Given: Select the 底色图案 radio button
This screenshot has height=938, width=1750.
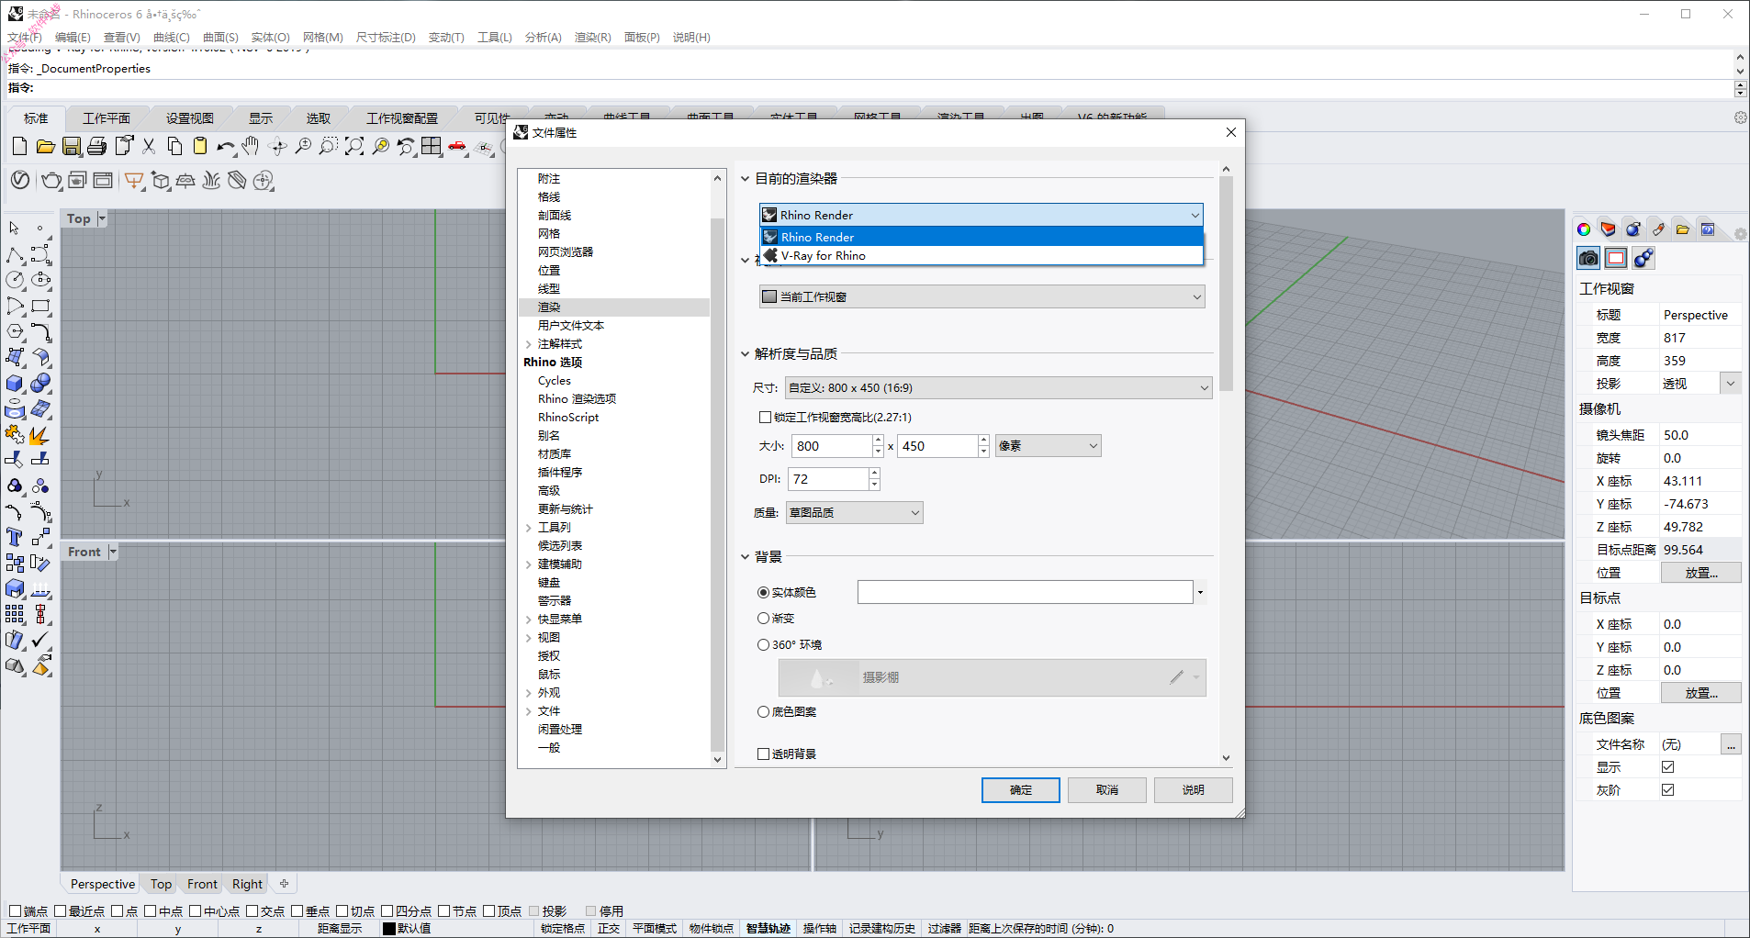Looking at the screenshot, I should pos(763,712).
